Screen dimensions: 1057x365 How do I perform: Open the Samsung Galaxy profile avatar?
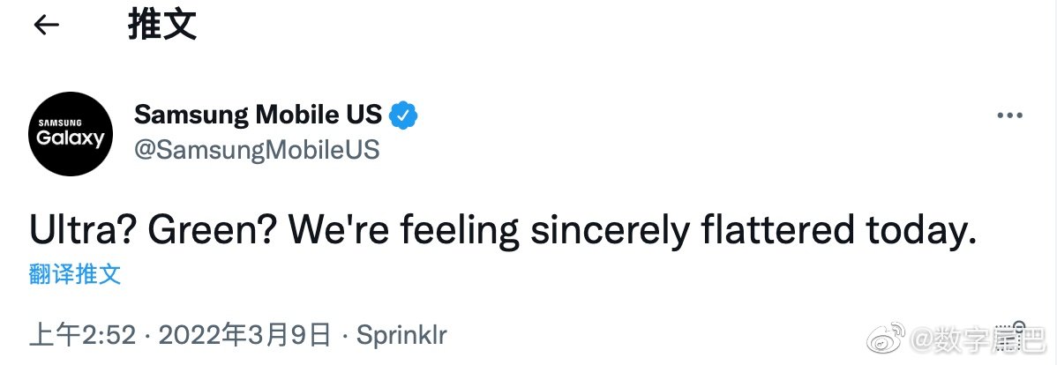click(x=71, y=133)
